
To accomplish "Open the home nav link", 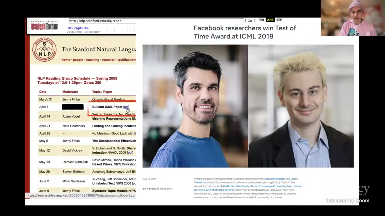I will 66,60.
